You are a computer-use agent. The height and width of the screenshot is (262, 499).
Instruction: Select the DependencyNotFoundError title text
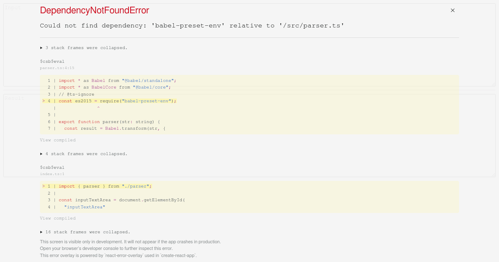[94, 10]
